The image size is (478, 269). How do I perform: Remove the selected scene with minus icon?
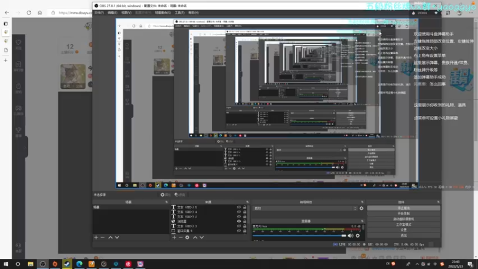(x=103, y=237)
